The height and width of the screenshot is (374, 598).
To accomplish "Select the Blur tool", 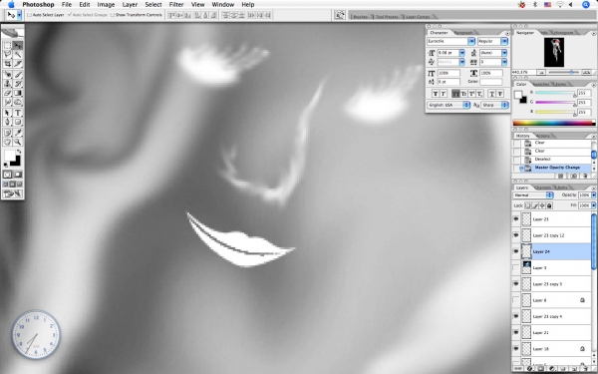I will pos(7,102).
